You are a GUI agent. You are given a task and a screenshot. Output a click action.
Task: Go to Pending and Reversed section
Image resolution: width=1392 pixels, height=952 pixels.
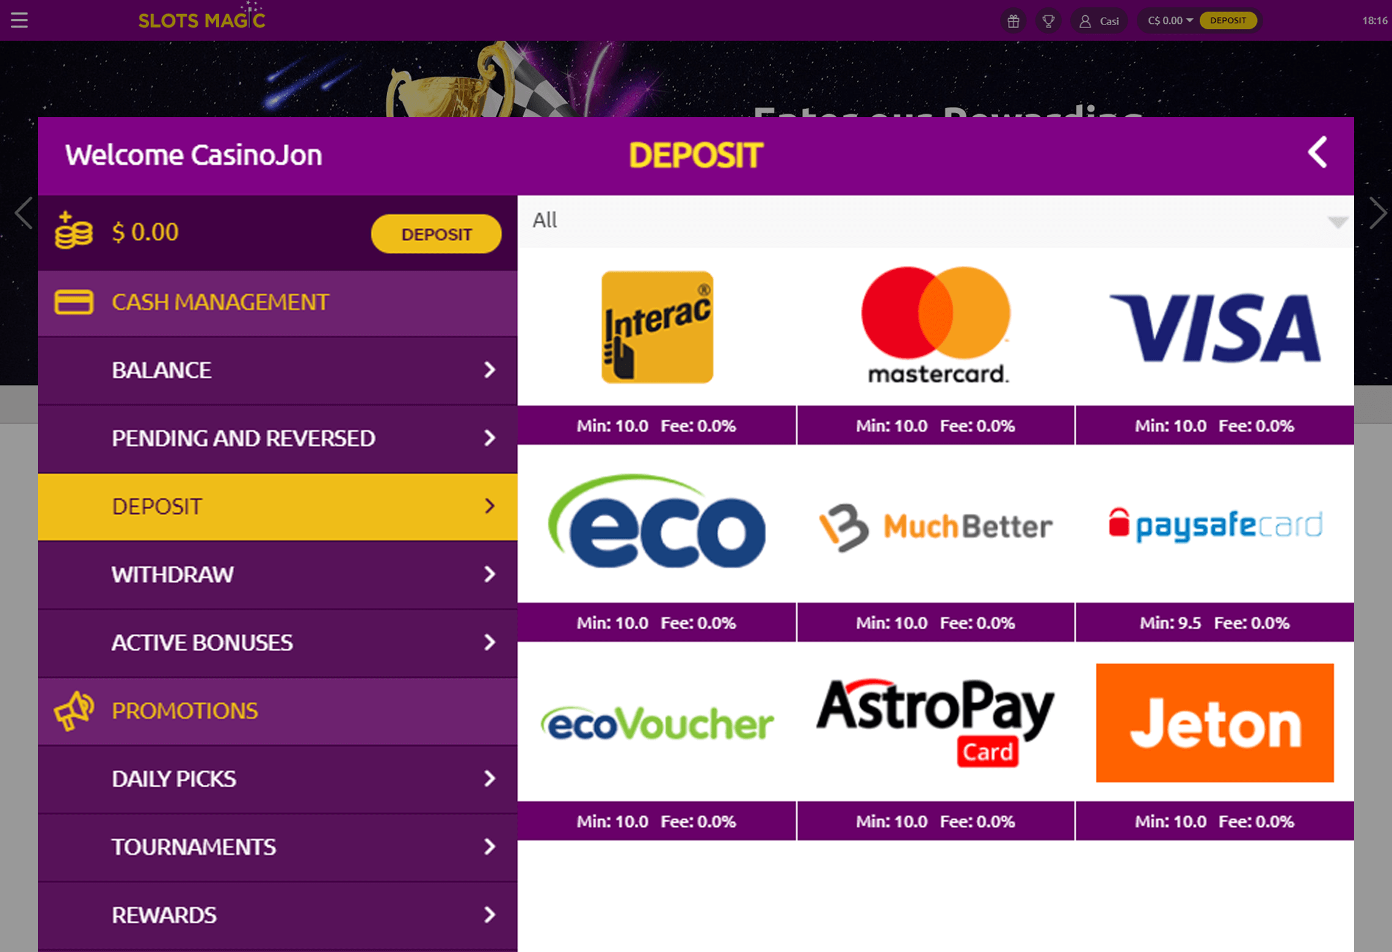(x=277, y=439)
